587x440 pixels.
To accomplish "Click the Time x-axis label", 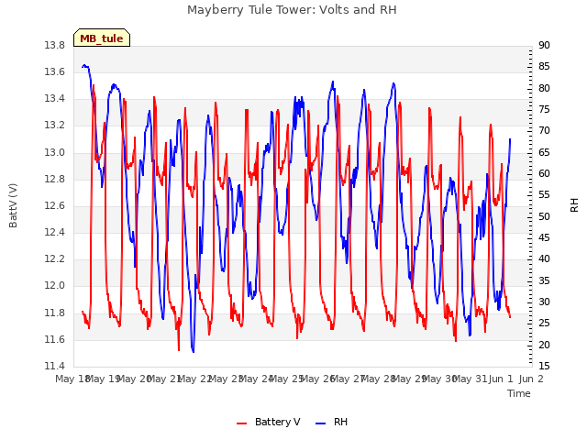I will 519,393.
